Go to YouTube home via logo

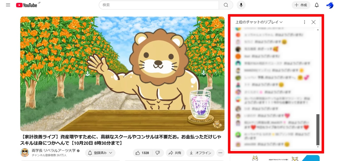tap(27, 5)
